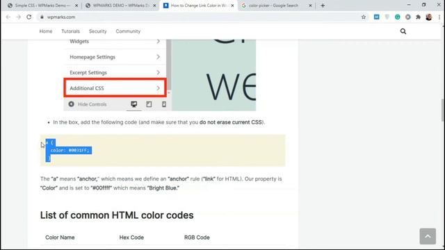
Task: Click the browser forward arrow
Action: tap(19, 17)
